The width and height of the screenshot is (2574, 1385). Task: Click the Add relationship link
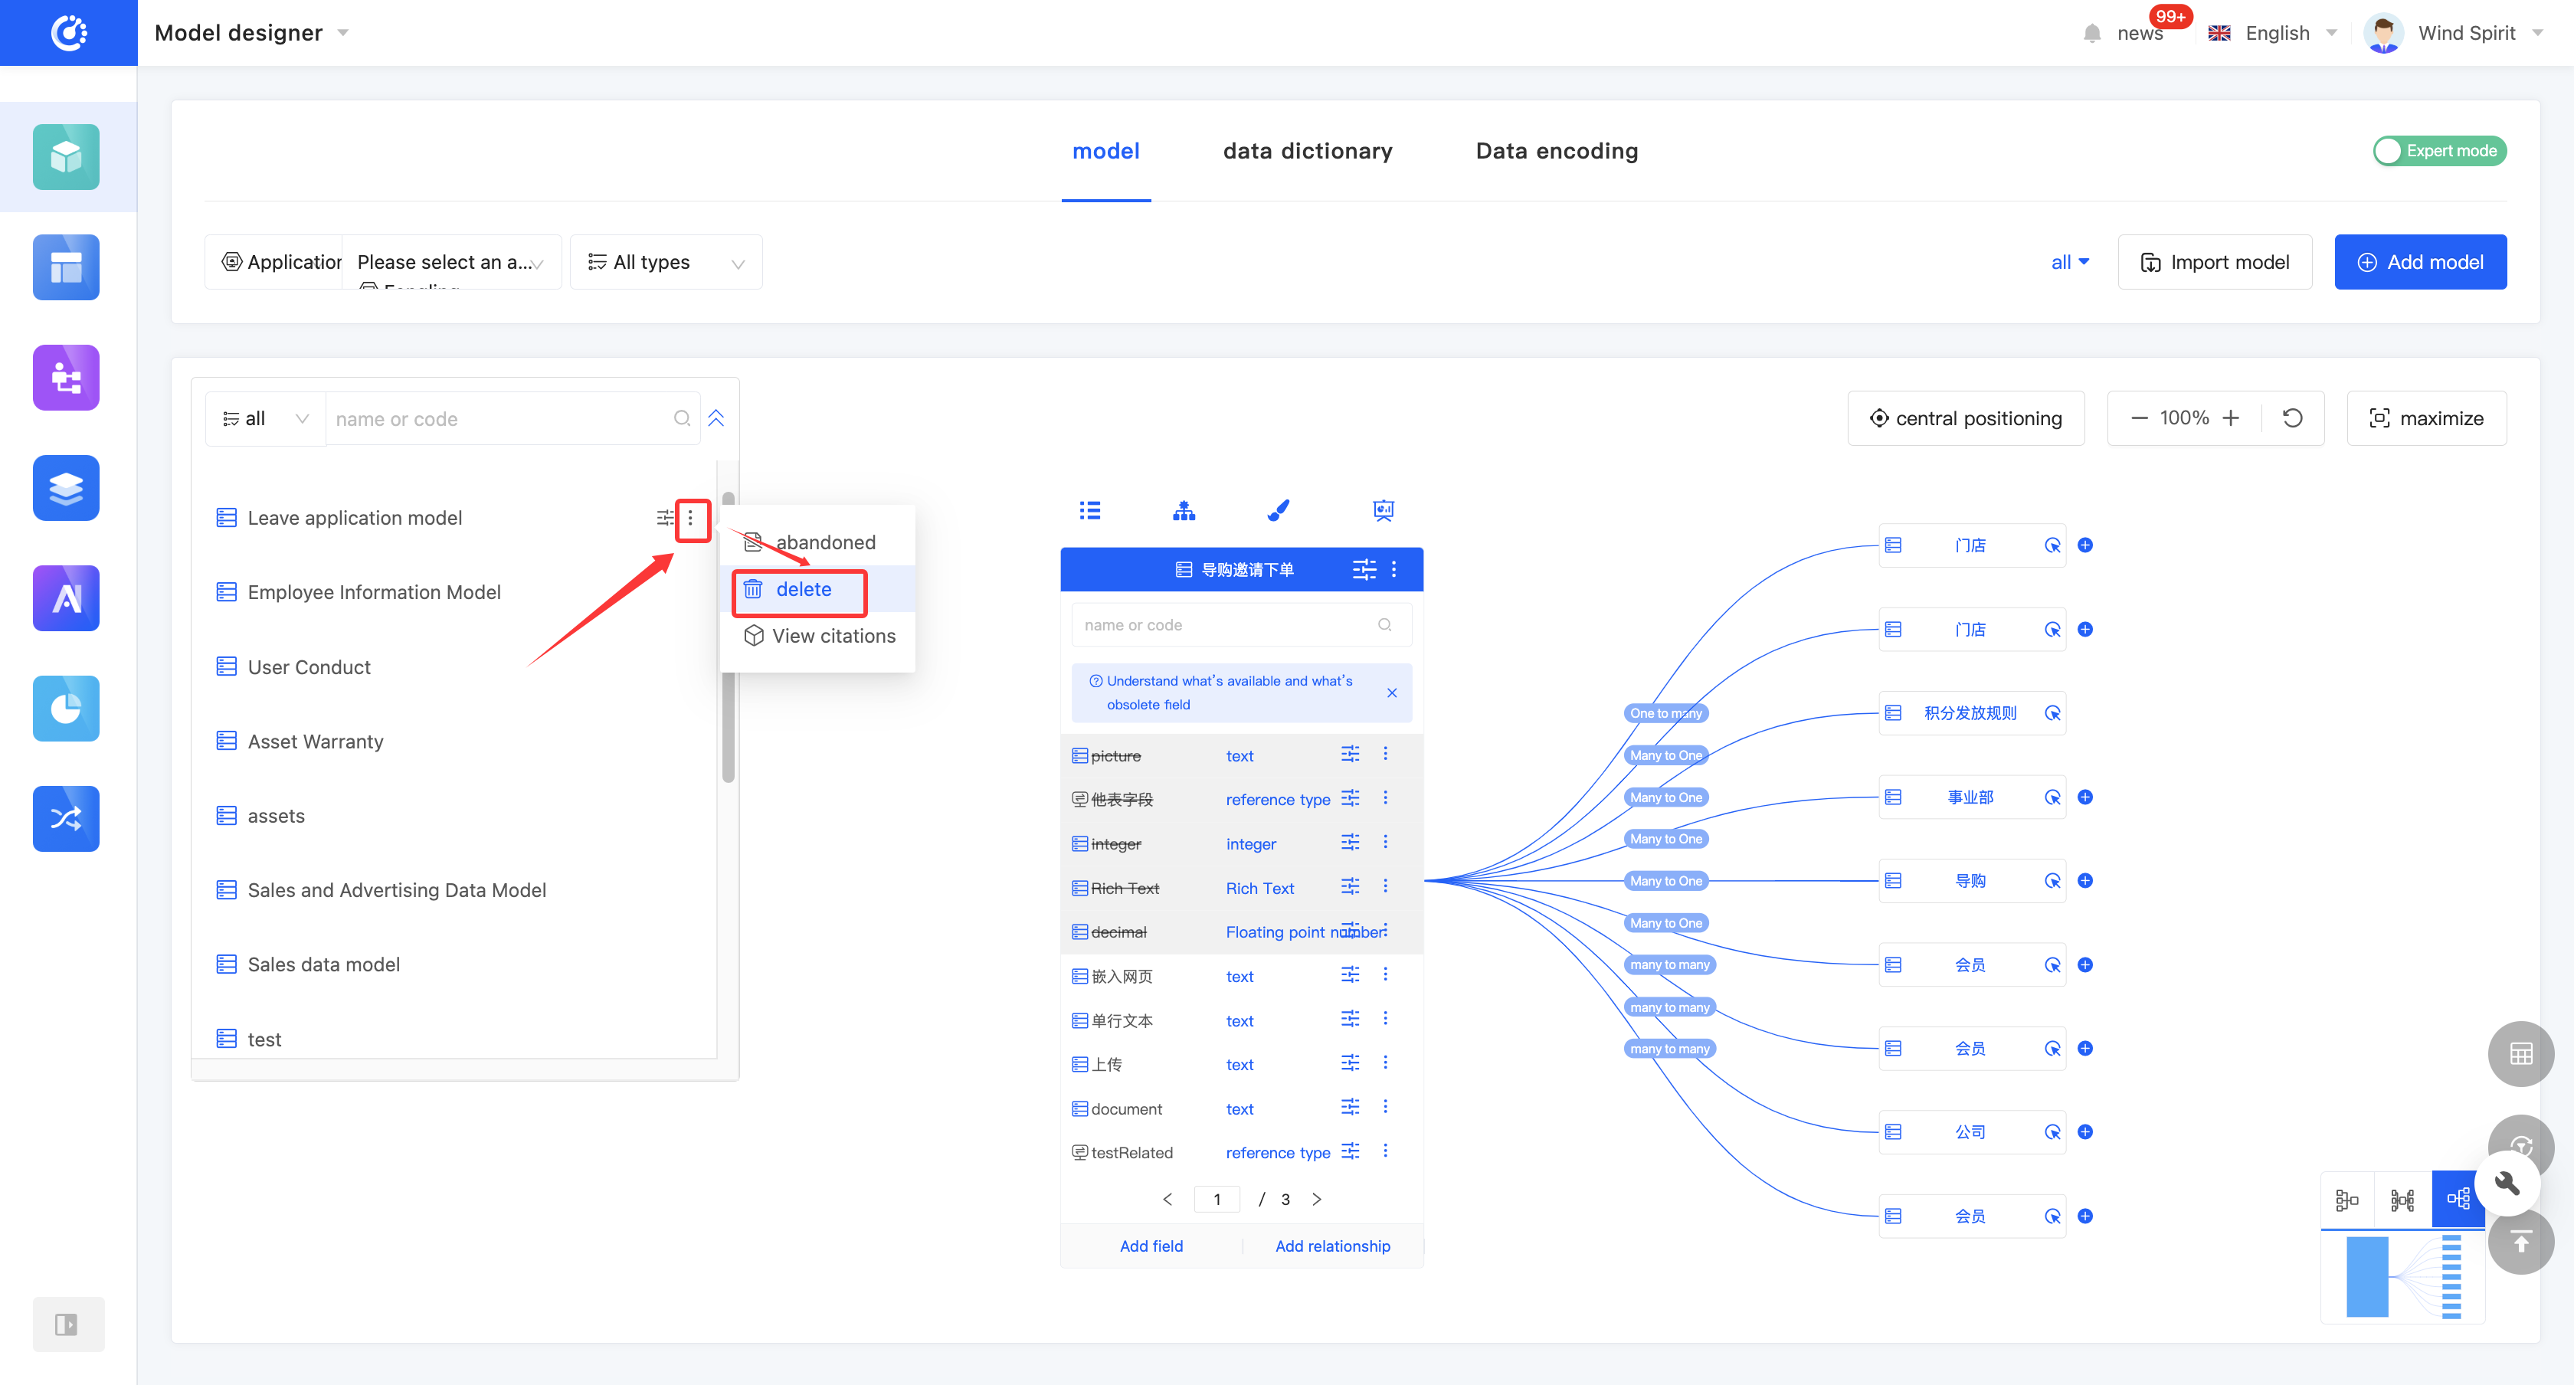click(x=1332, y=1245)
